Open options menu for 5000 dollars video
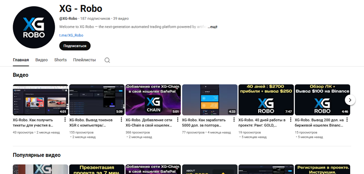Screen dimensions: 364x174 [x=234, y=120]
